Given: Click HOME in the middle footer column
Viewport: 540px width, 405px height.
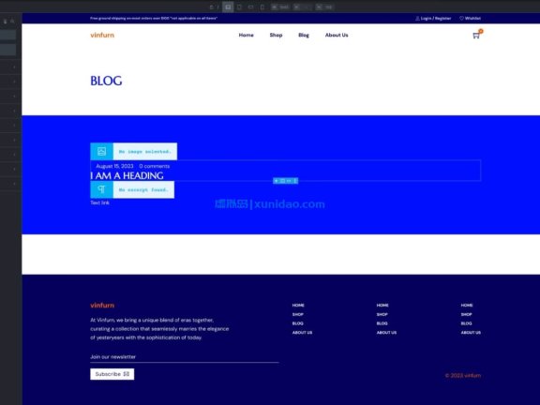Looking at the screenshot, I should click(x=382, y=305).
